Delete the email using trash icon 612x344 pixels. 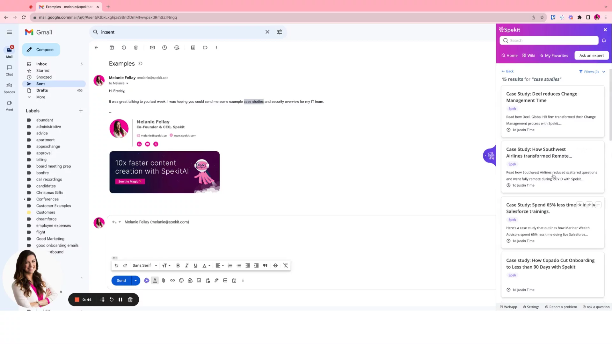point(136,48)
